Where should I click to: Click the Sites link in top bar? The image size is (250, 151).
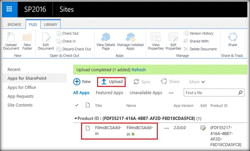pyautogui.click(x=67, y=10)
